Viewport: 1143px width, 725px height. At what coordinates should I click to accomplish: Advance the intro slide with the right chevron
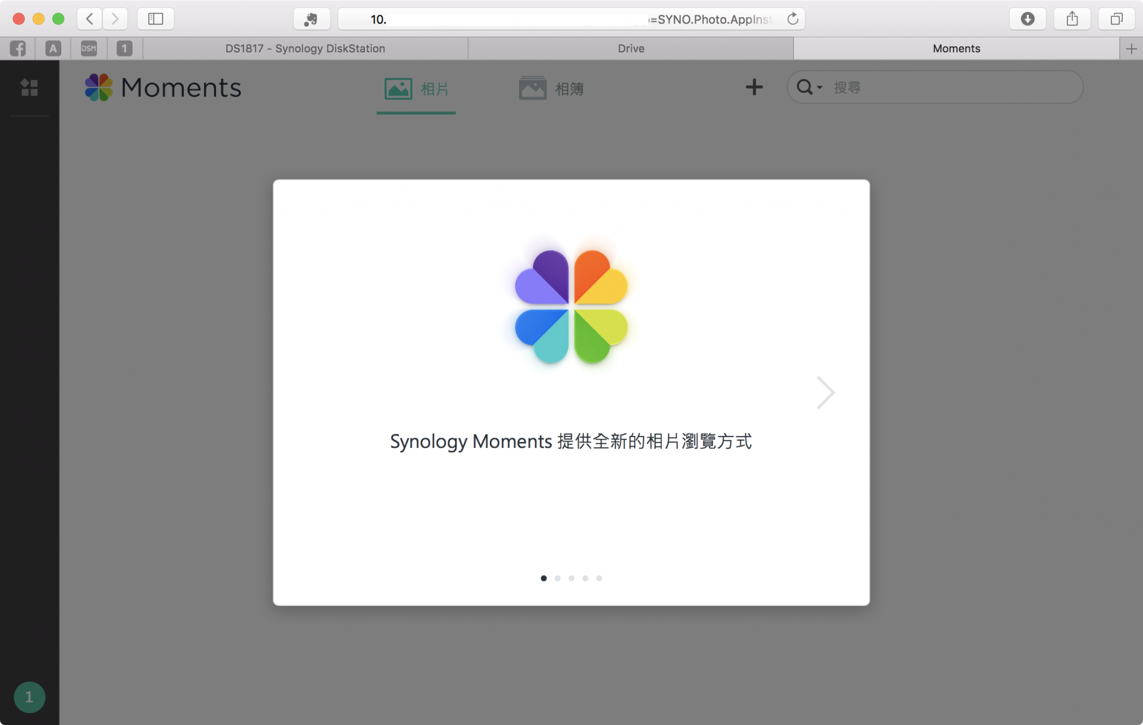[825, 393]
